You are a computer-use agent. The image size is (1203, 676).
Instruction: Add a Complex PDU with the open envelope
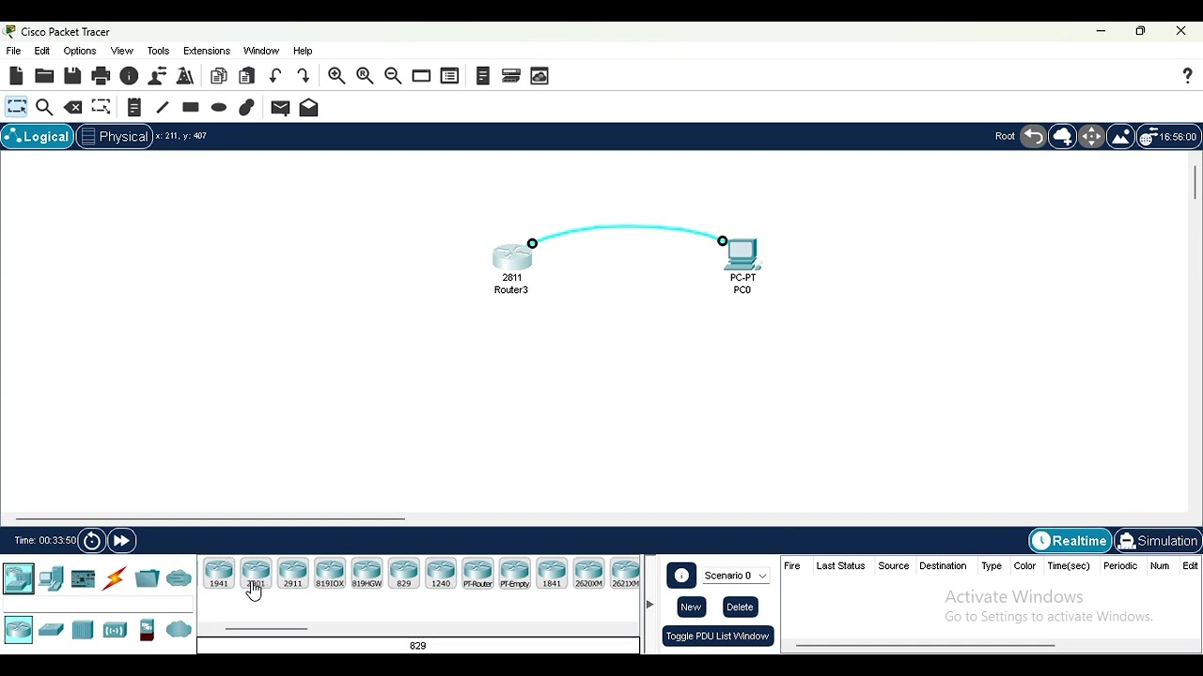click(309, 107)
